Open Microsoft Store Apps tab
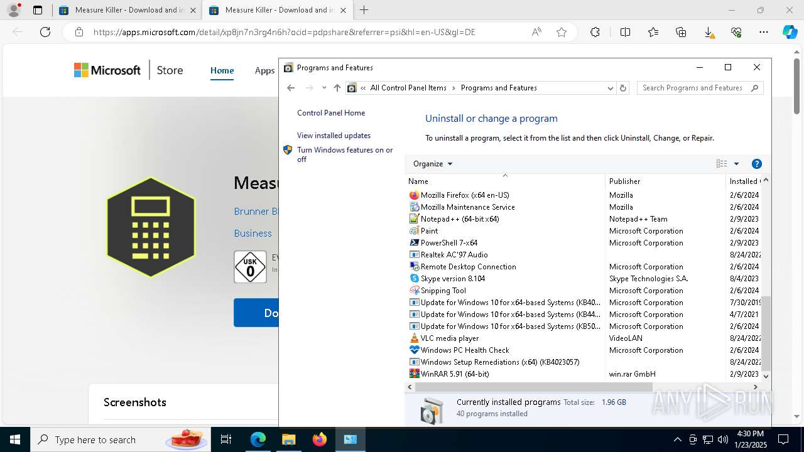Viewport: 804px width, 452px height. tap(264, 70)
